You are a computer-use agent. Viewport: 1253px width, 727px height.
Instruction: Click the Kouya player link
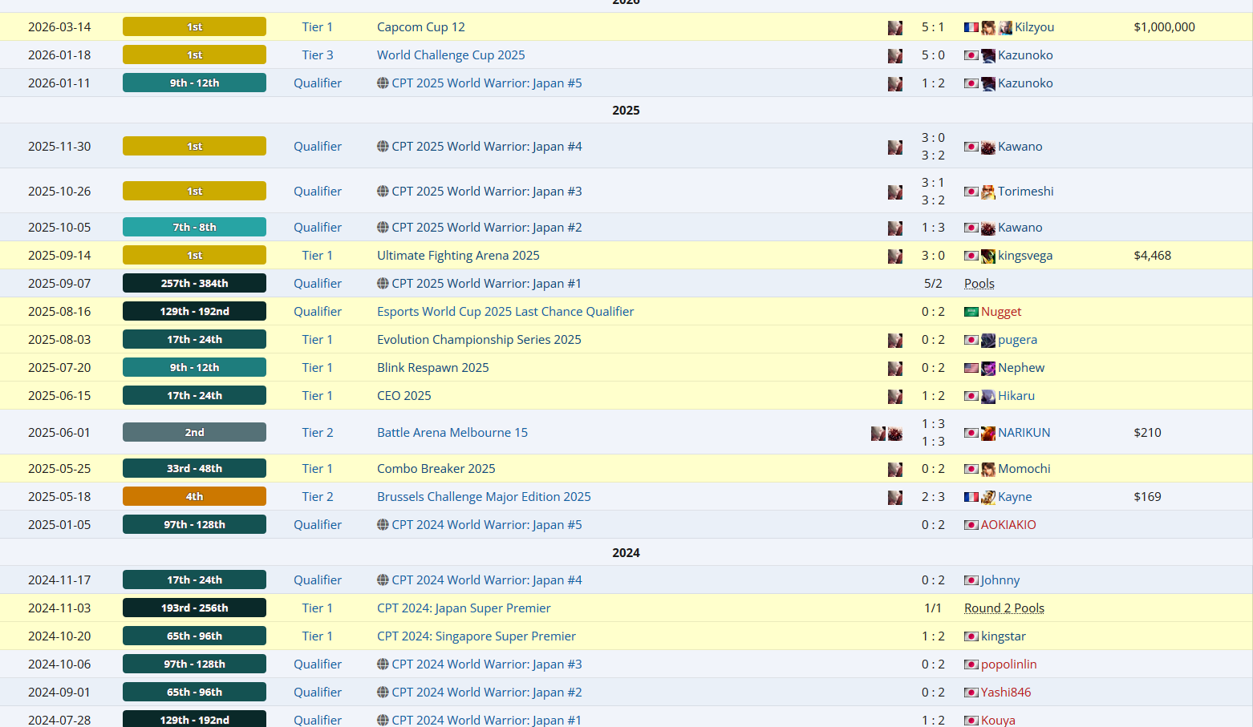pyautogui.click(x=998, y=720)
